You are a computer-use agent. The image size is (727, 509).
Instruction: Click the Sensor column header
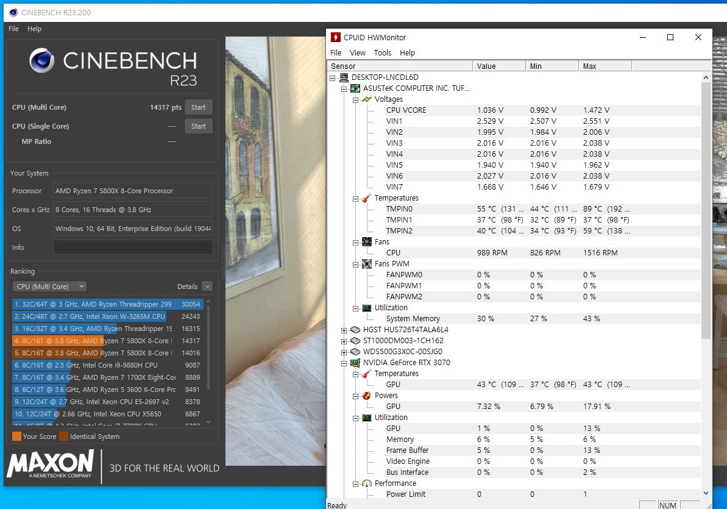click(400, 66)
